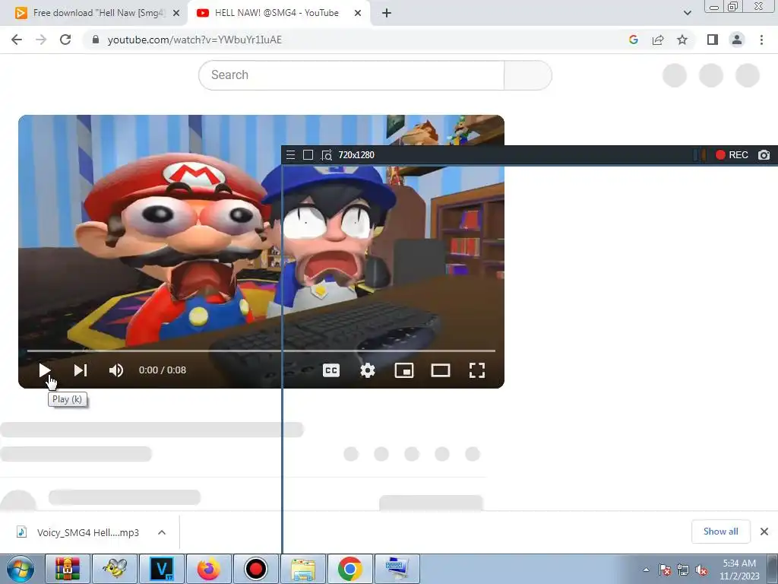Open bee icon app on taskbar
This screenshot has width=778, height=584.
[x=115, y=569]
